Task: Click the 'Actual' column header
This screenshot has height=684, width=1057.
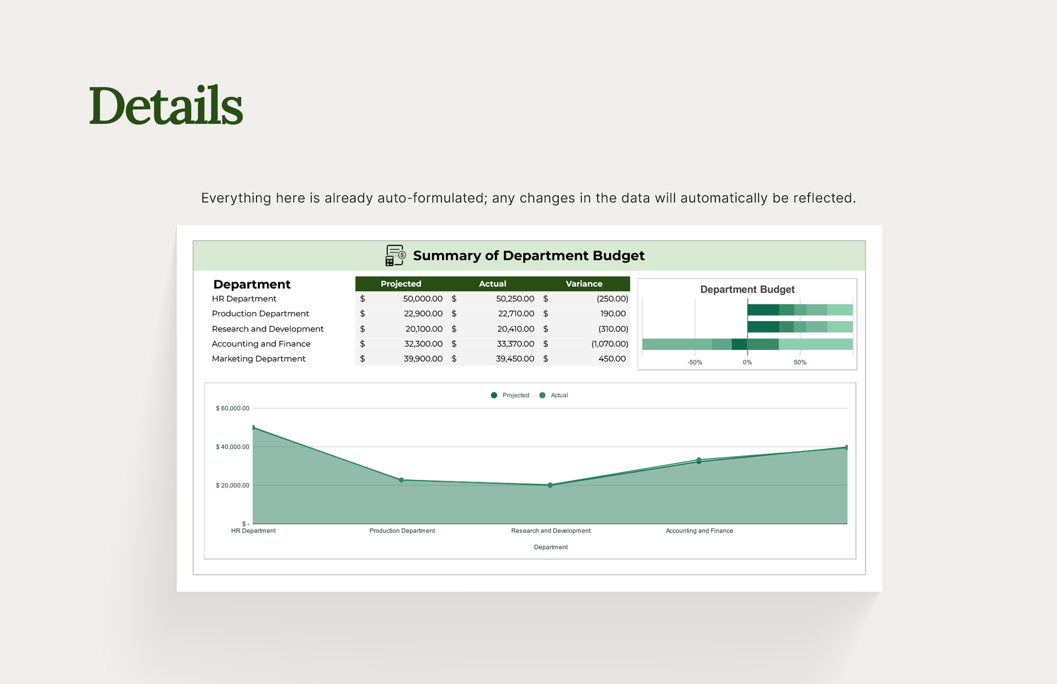Action: point(492,284)
